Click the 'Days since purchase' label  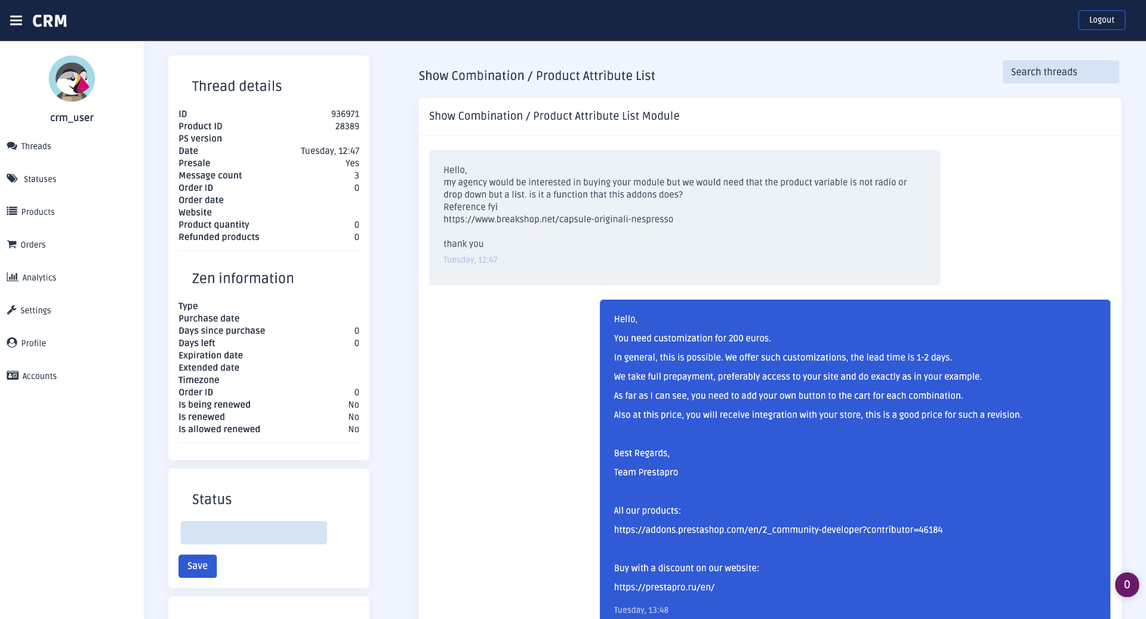tap(221, 331)
